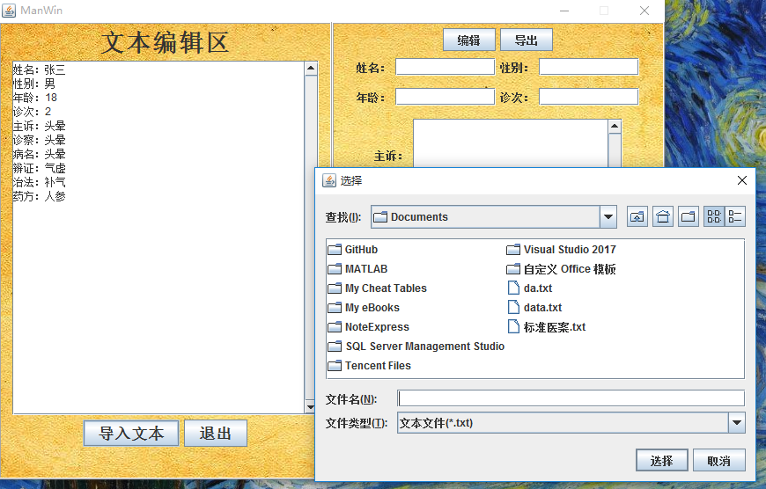Click the 取消 button
766x489 pixels.
point(719,460)
